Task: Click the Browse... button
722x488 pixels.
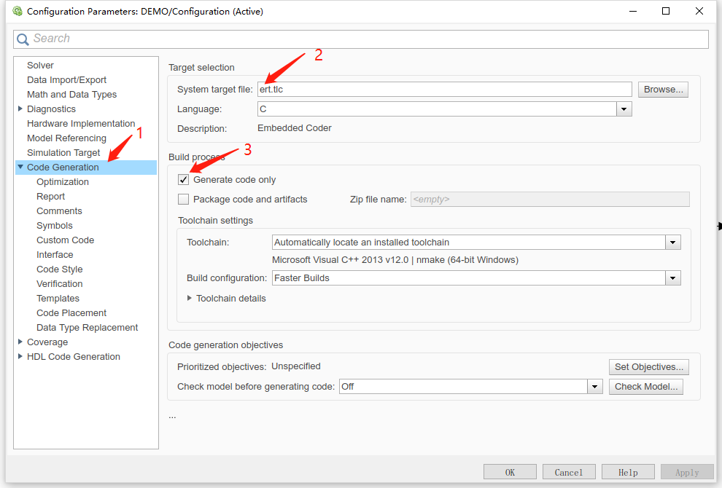Action: pos(663,90)
